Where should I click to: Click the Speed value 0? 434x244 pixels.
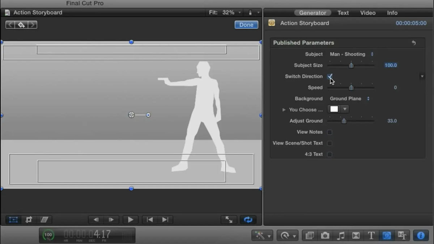(x=395, y=87)
